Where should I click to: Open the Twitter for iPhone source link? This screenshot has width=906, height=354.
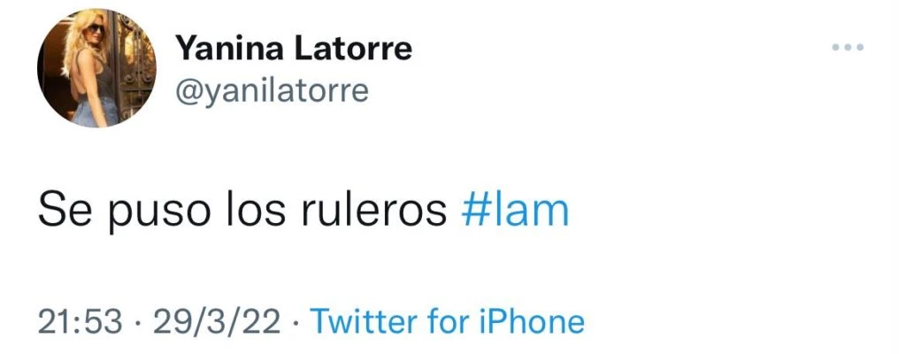[x=447, y=321]
